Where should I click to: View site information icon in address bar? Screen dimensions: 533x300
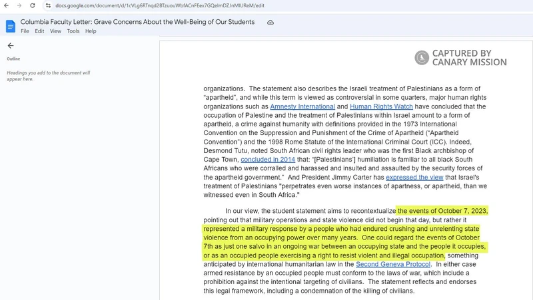coord(48,5)
